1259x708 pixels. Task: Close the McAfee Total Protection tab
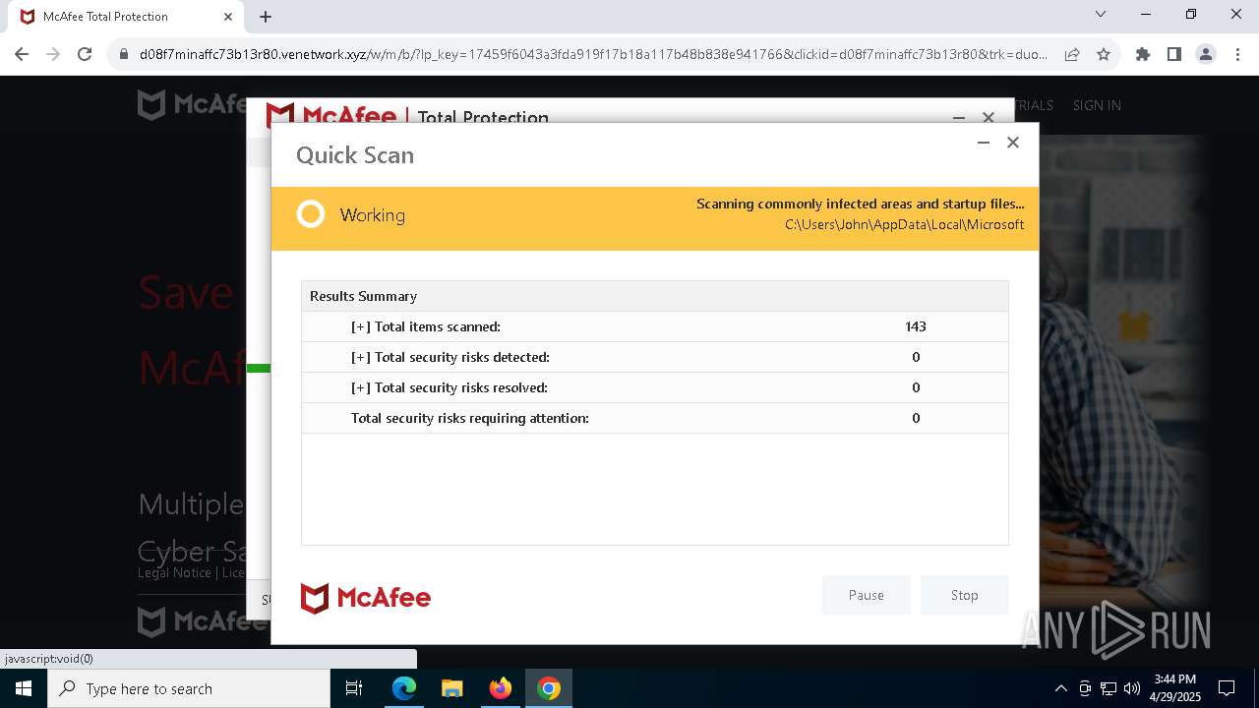228,17
